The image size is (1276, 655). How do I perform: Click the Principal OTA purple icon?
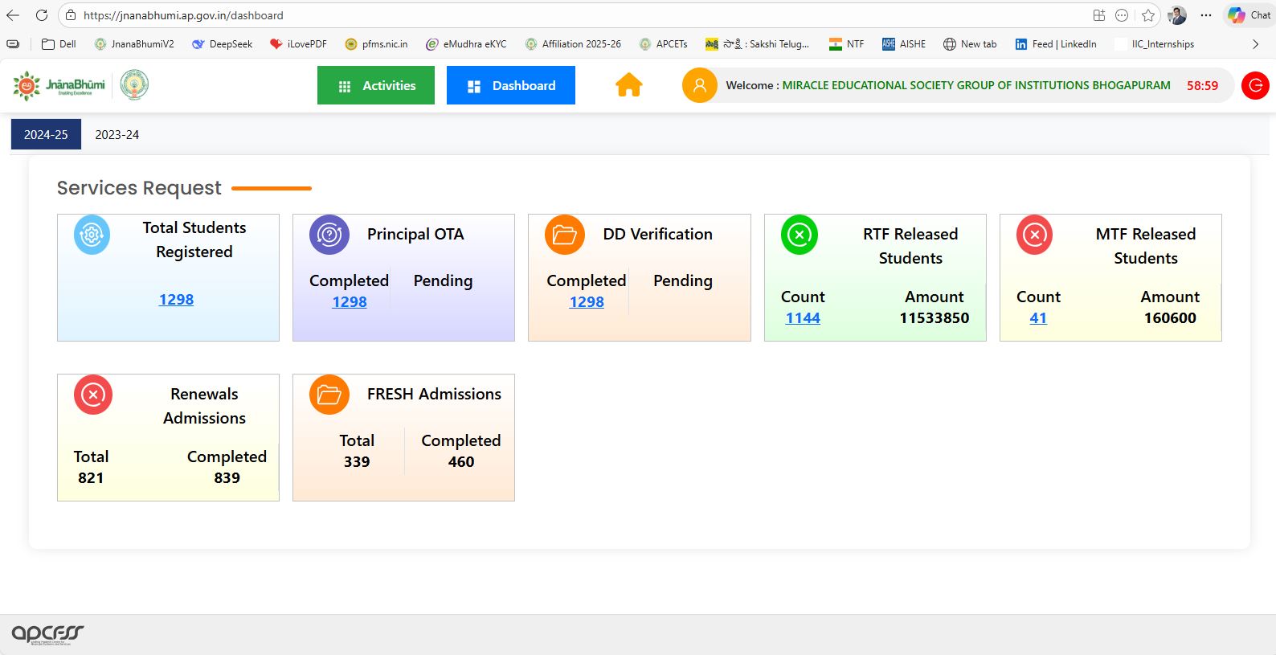coord(329,235)
